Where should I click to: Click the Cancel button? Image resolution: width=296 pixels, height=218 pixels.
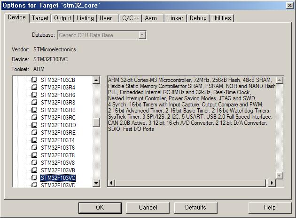[x=148, y=208]
